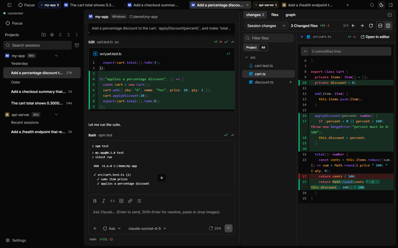
Task: Click the src\cart.test.ts file indicator icon
Action: [95, 54]
